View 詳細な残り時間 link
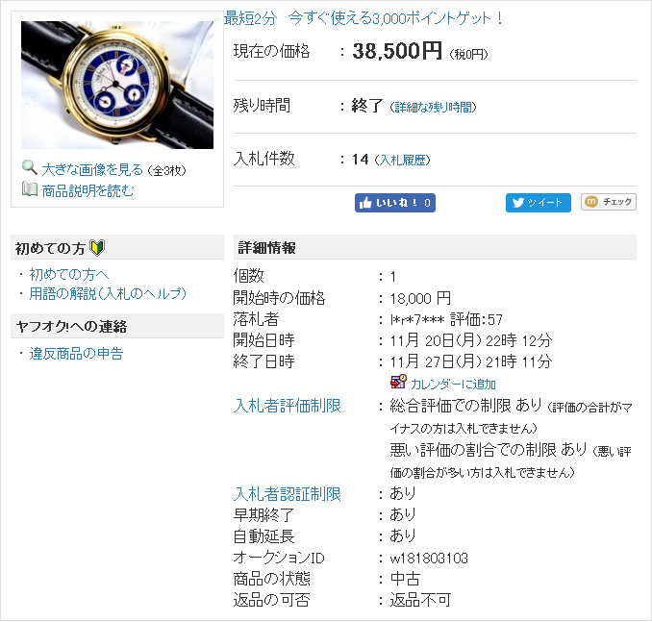 coord(433,108)
